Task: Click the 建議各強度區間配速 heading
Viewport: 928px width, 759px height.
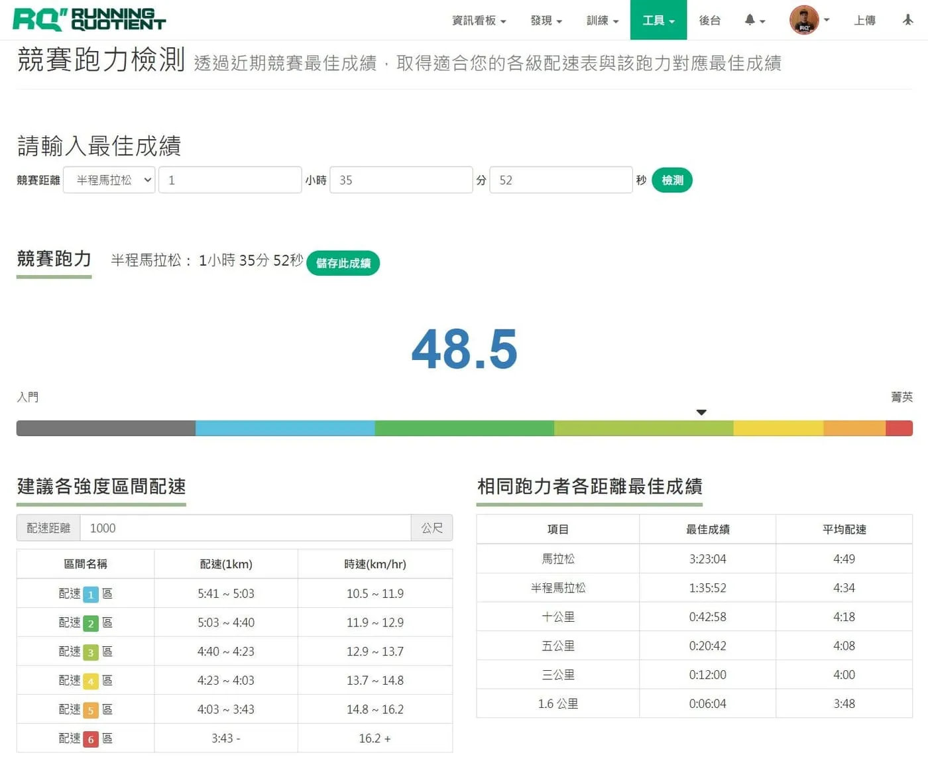Action: (x=101, y=487)
